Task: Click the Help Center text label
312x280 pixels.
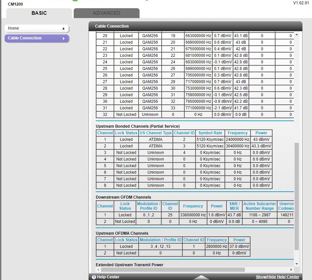Action: (x=108, y=277)
